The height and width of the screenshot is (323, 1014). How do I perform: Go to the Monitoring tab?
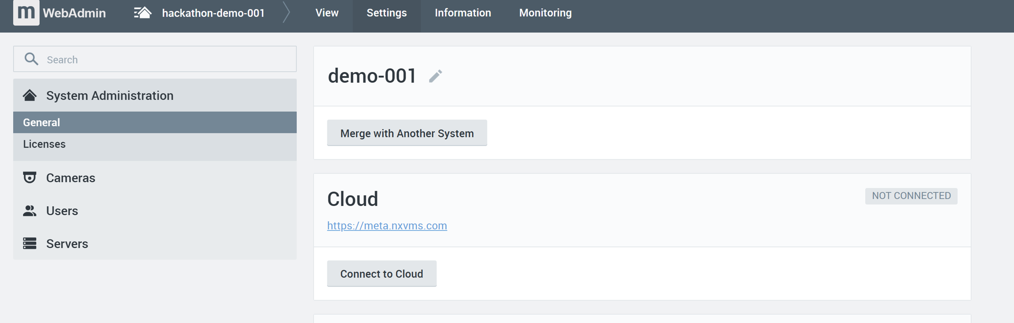point(545,13)
